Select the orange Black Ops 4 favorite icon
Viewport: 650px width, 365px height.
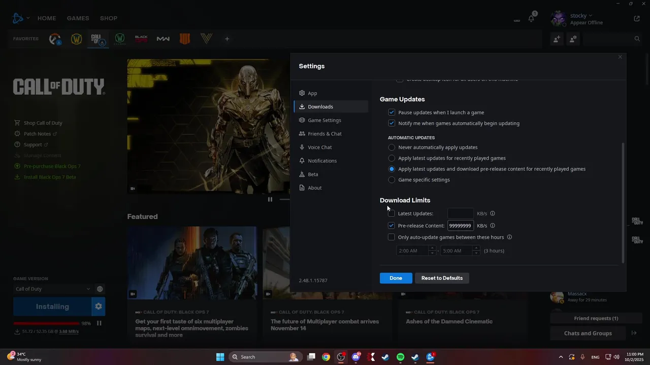point(184,39)
